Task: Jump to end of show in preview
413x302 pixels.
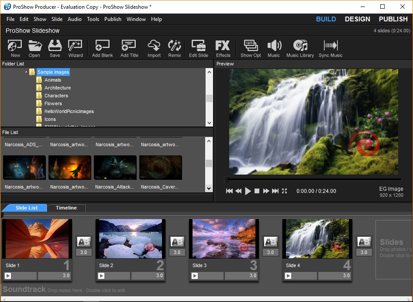Action: [275, 191]
